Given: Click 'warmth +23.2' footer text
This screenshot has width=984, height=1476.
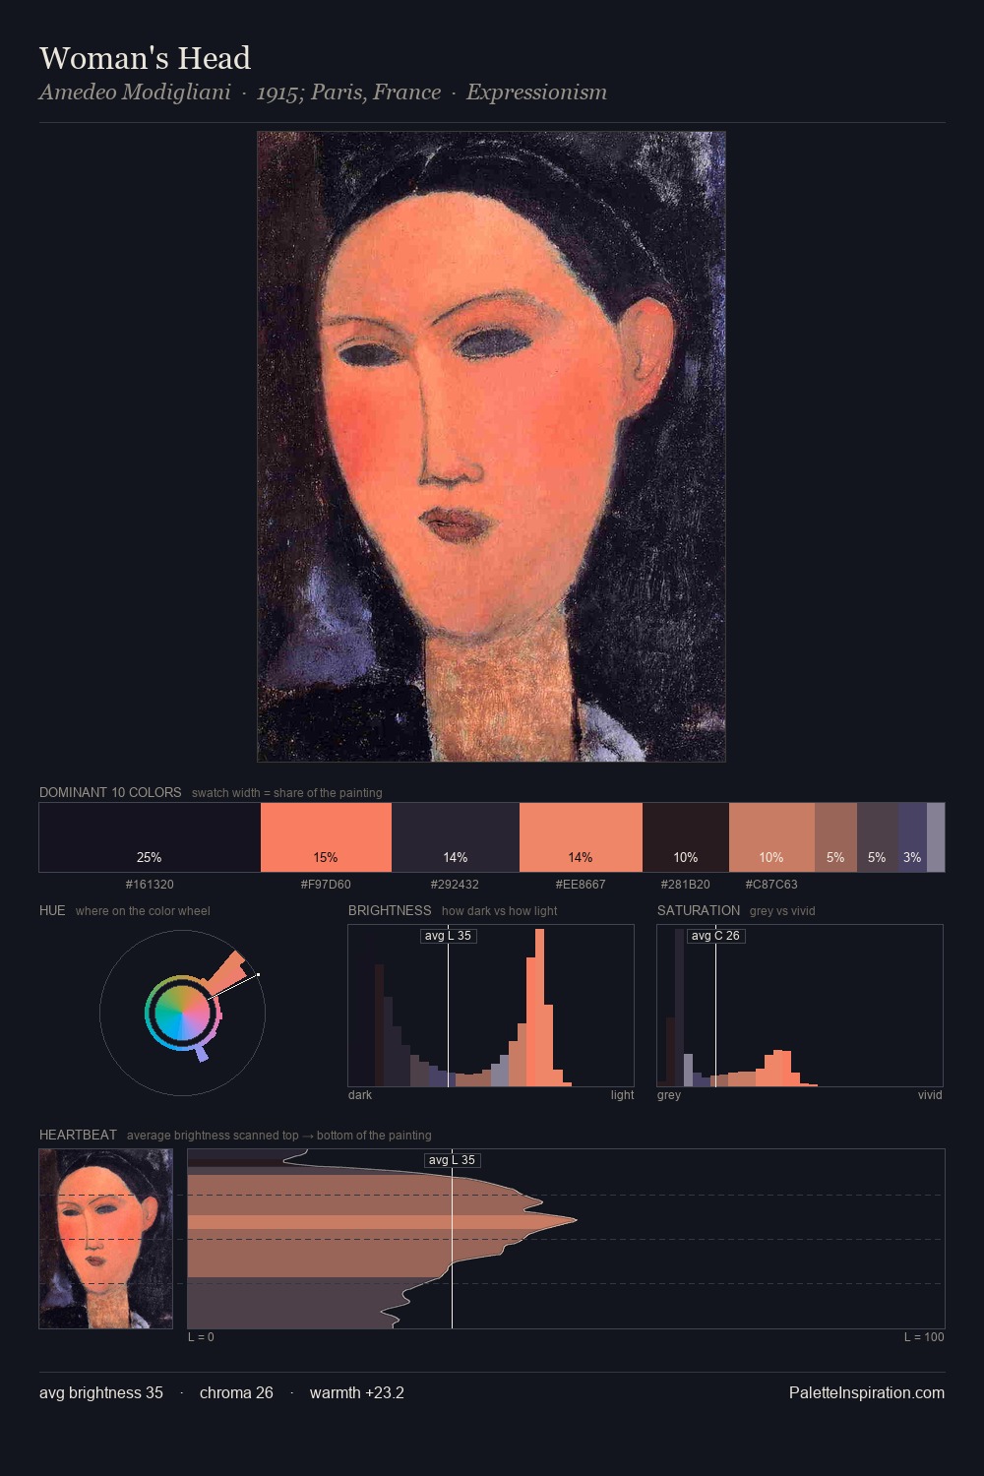Looking at the screenshot, I should (357, 1393).
